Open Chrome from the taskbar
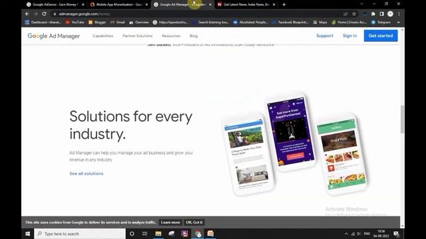This screenshot has width=426, height=239. 198,234
